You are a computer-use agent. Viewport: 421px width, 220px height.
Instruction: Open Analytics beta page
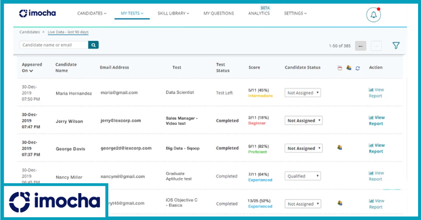259,13
